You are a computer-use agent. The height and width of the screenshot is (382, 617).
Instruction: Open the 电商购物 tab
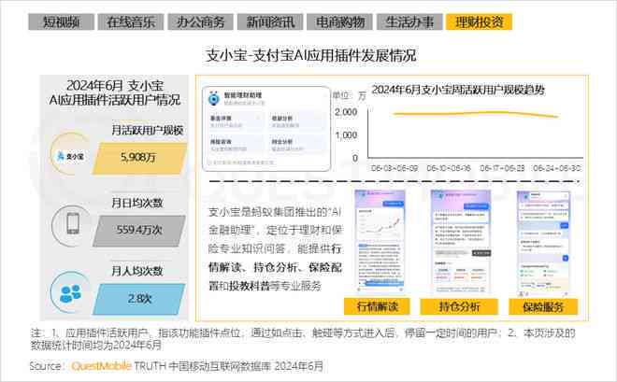tap(340, 21)
